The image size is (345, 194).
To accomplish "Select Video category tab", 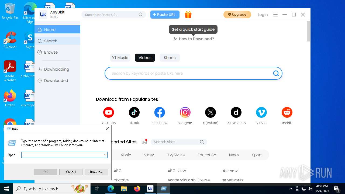I will tap(149, 155).
